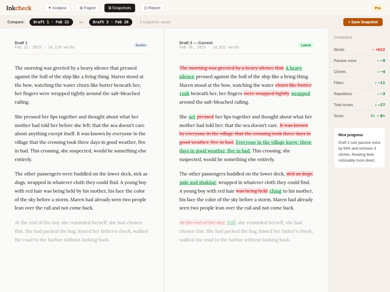Image resolution: width=390 pixels, height=292 pixels.
Task: Open the Draft 1 · Feb 22 snapshot selector
Action: [51, 22]
